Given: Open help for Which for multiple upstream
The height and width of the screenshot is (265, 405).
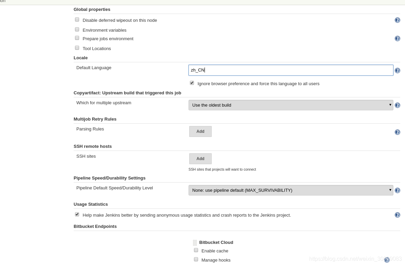Looking at the screenshot, I should coord(397,105).
